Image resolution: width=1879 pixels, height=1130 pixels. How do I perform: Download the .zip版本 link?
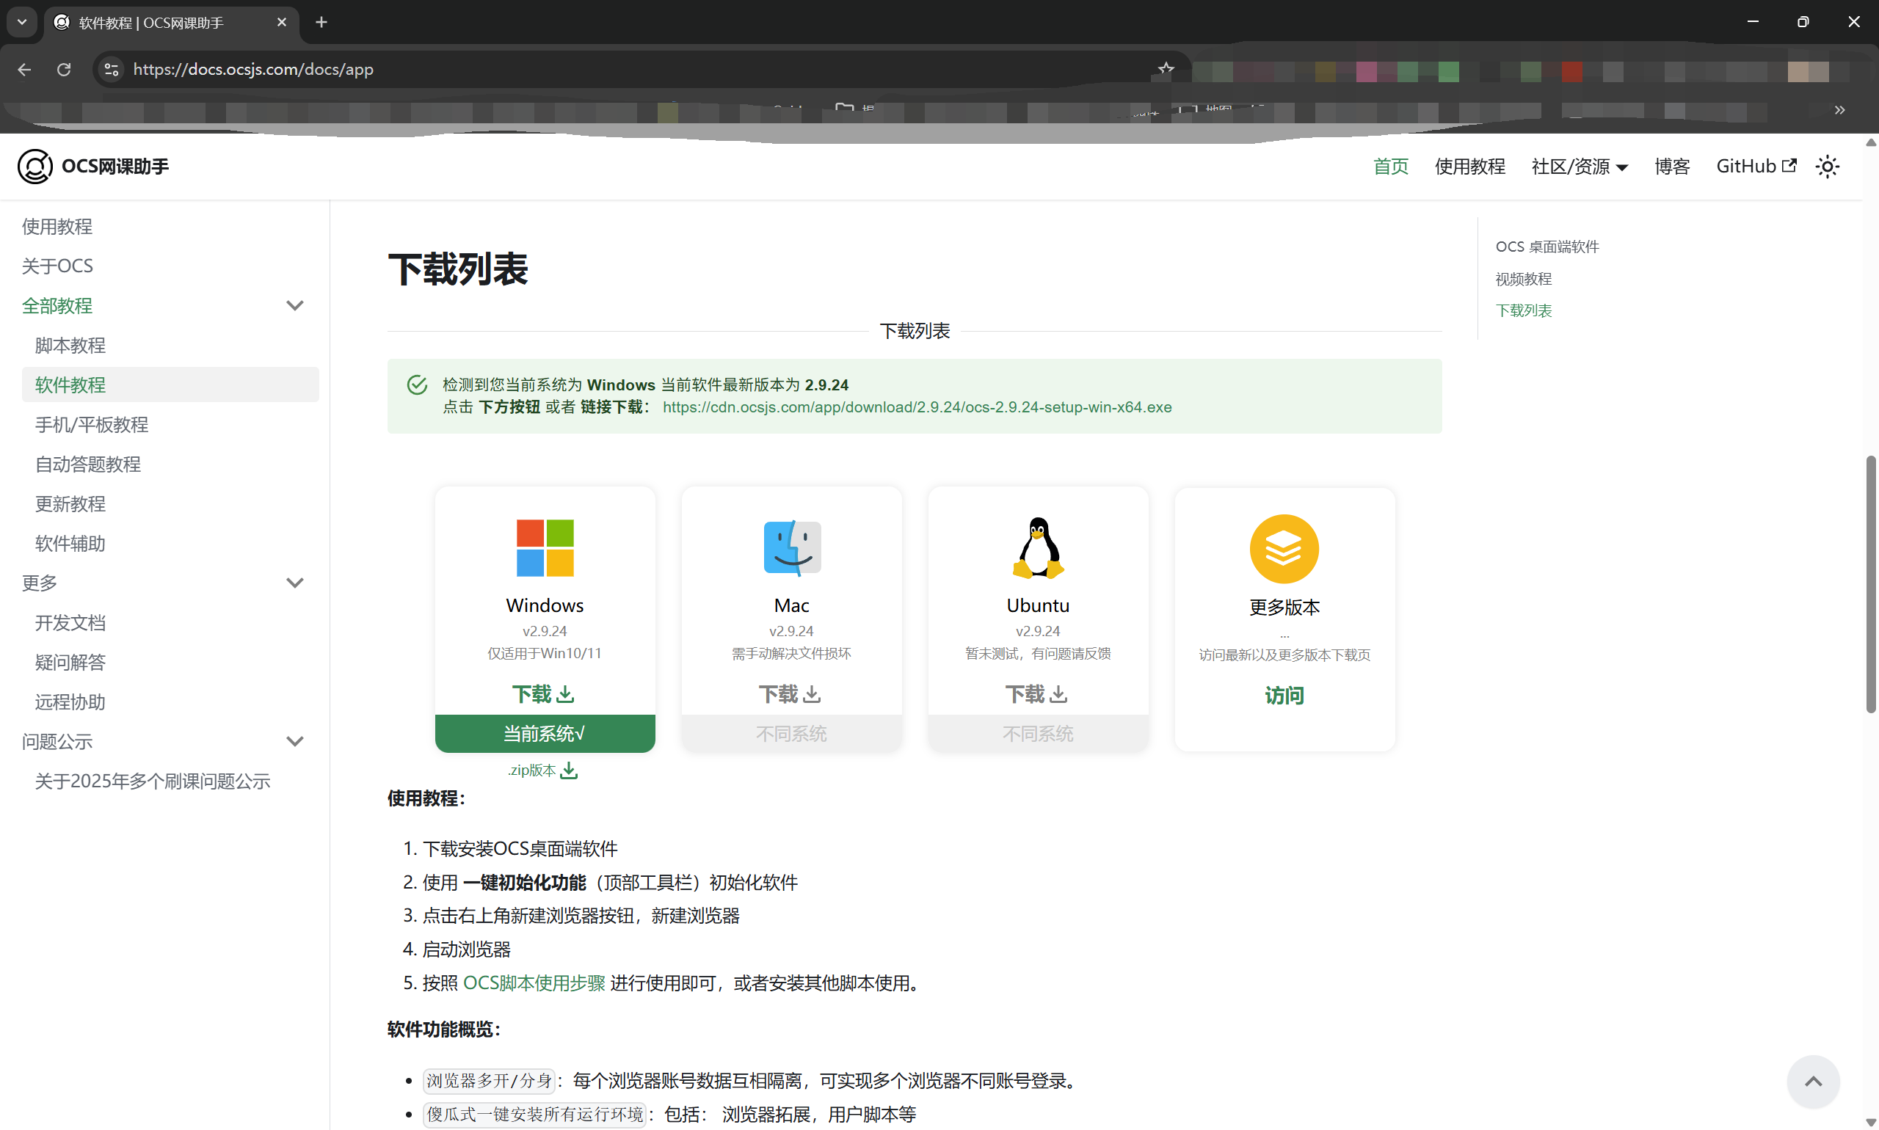(x=543, y=770)
